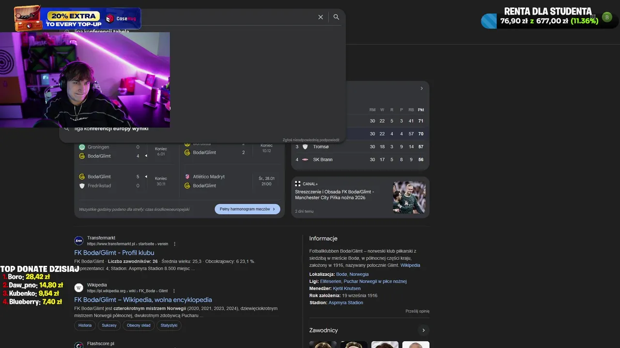Click the Tromsø team crest in standings
Image resolution: width=620 pixels, height=348 pixels.
pyautogui.click(x=305, y=146)
